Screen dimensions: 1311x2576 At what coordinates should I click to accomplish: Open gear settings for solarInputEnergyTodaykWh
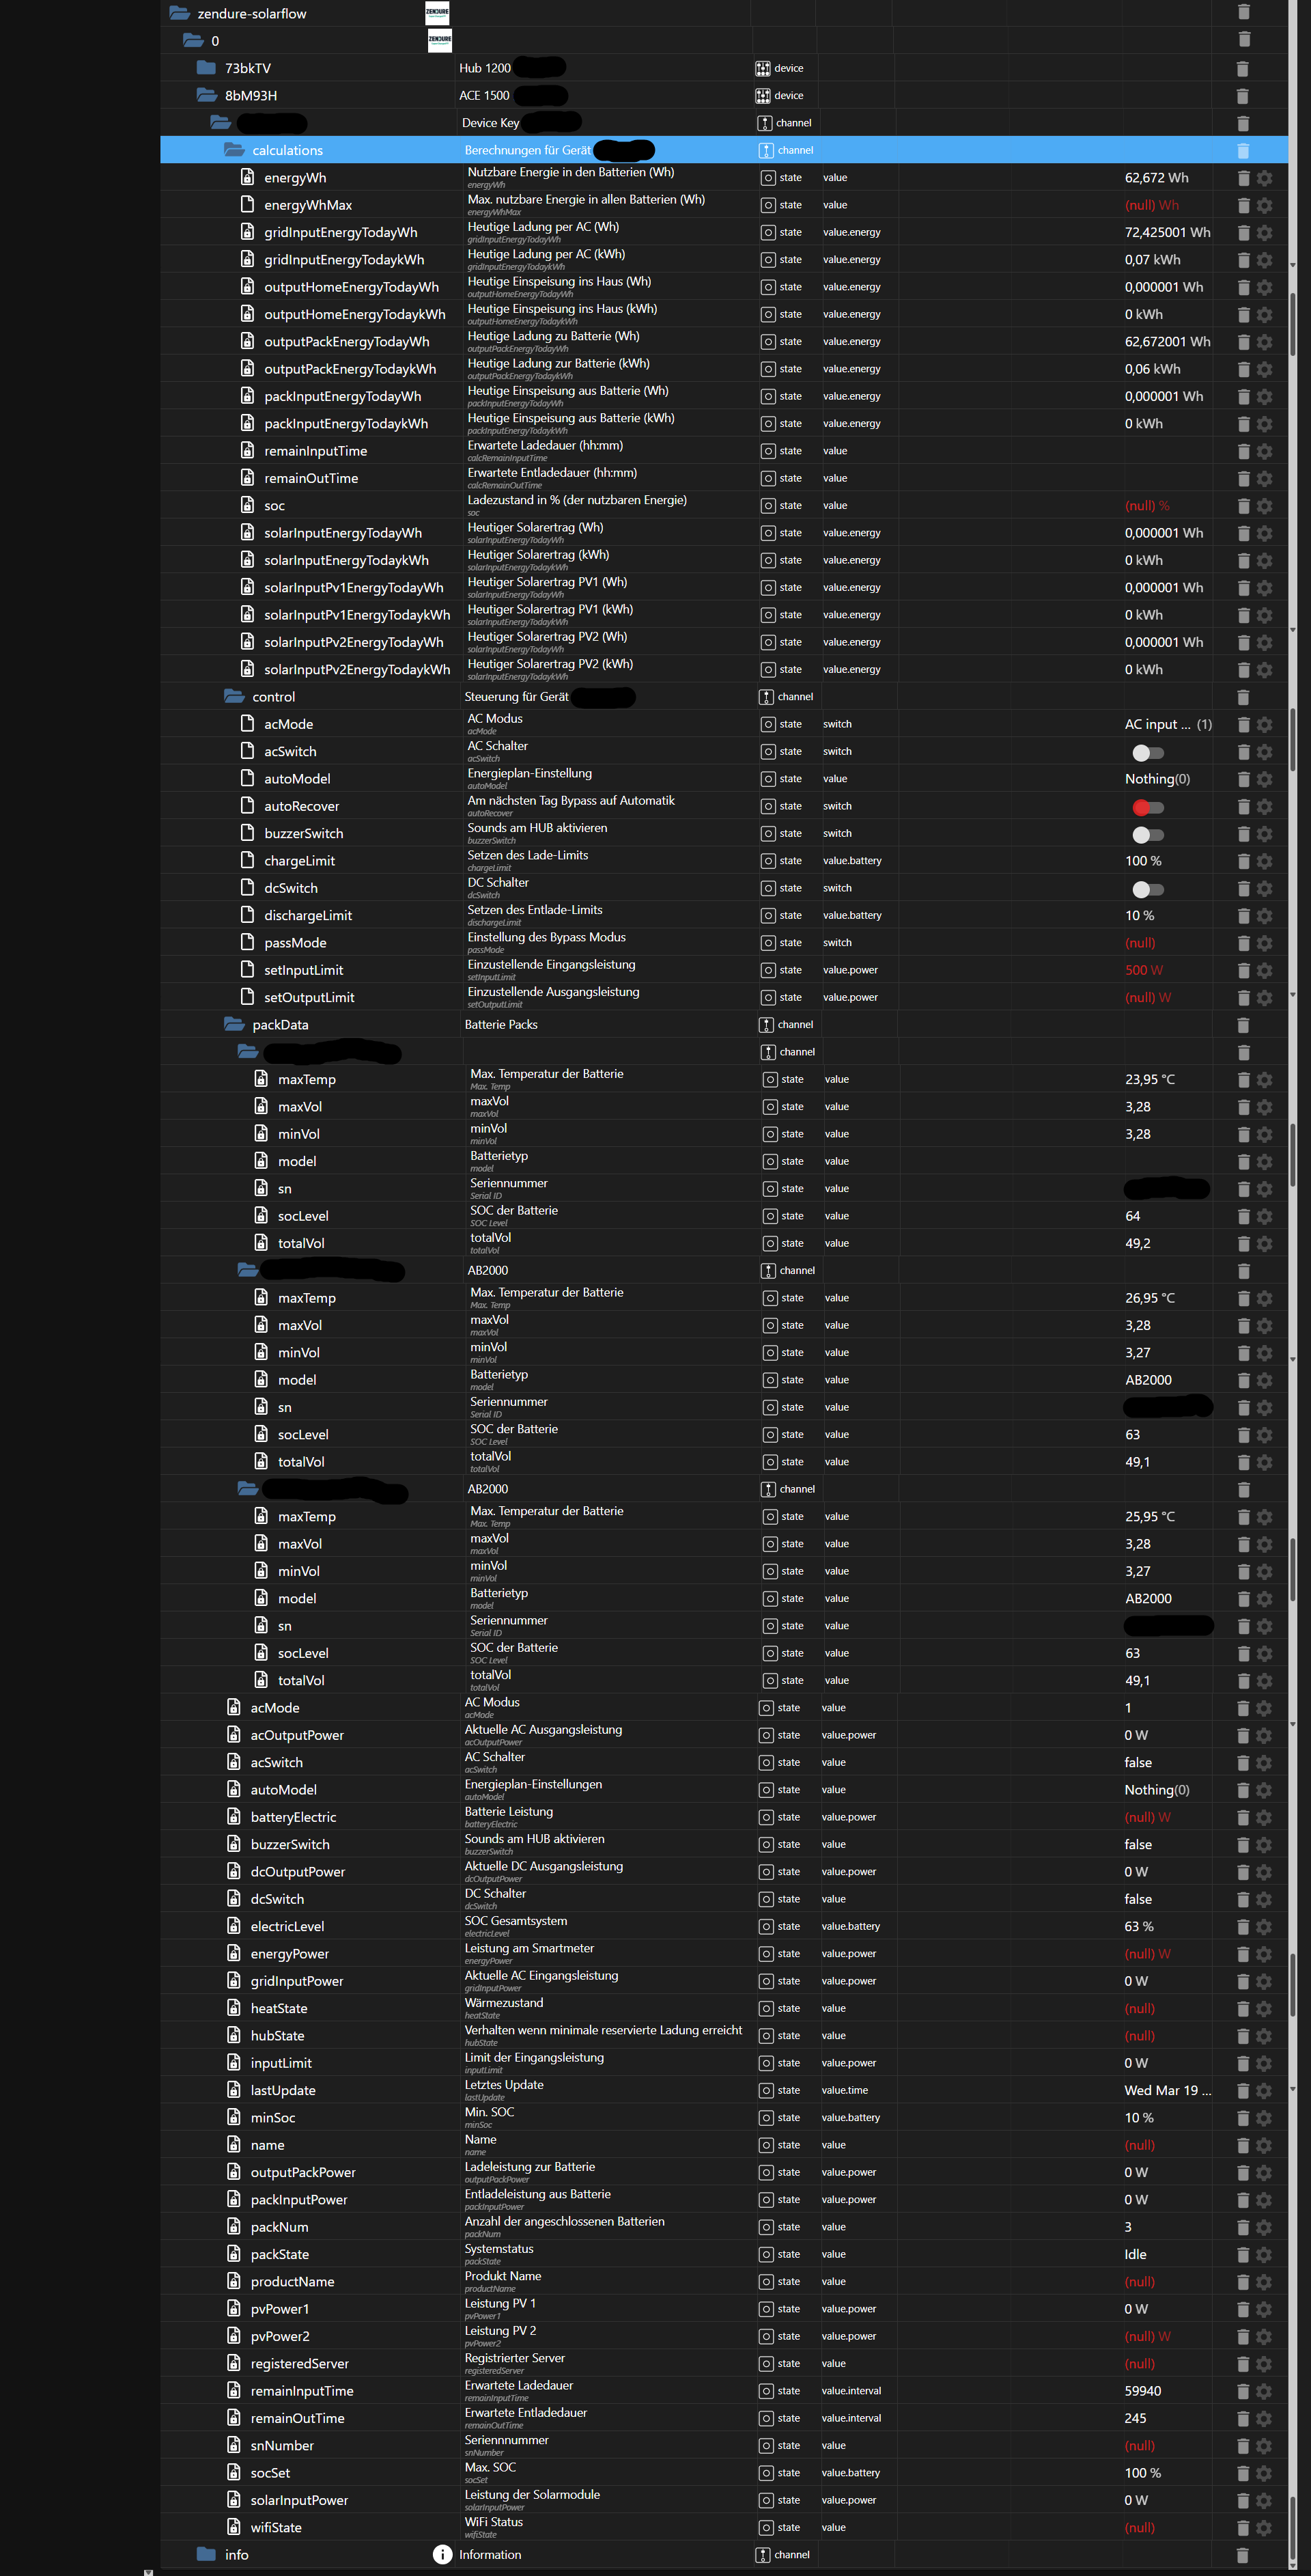click(1264, 560)
